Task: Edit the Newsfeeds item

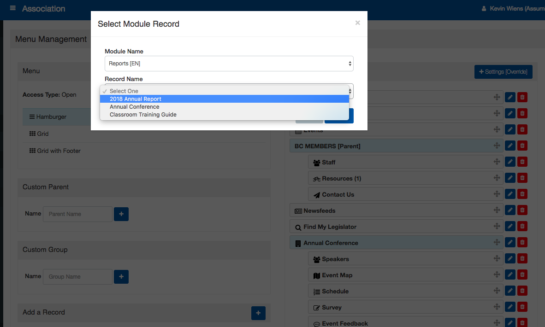Action: [x=510, y=210]
